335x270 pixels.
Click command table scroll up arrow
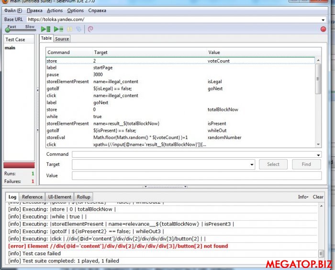tap(318, 61)
